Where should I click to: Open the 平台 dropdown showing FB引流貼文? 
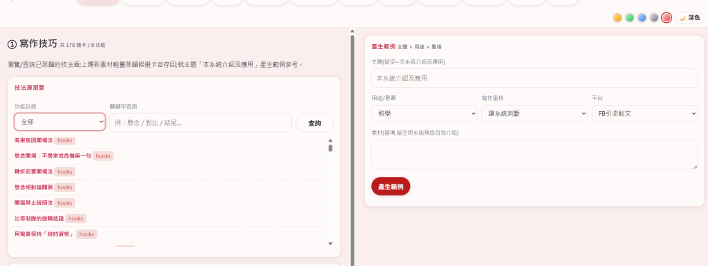pos(644,113)
